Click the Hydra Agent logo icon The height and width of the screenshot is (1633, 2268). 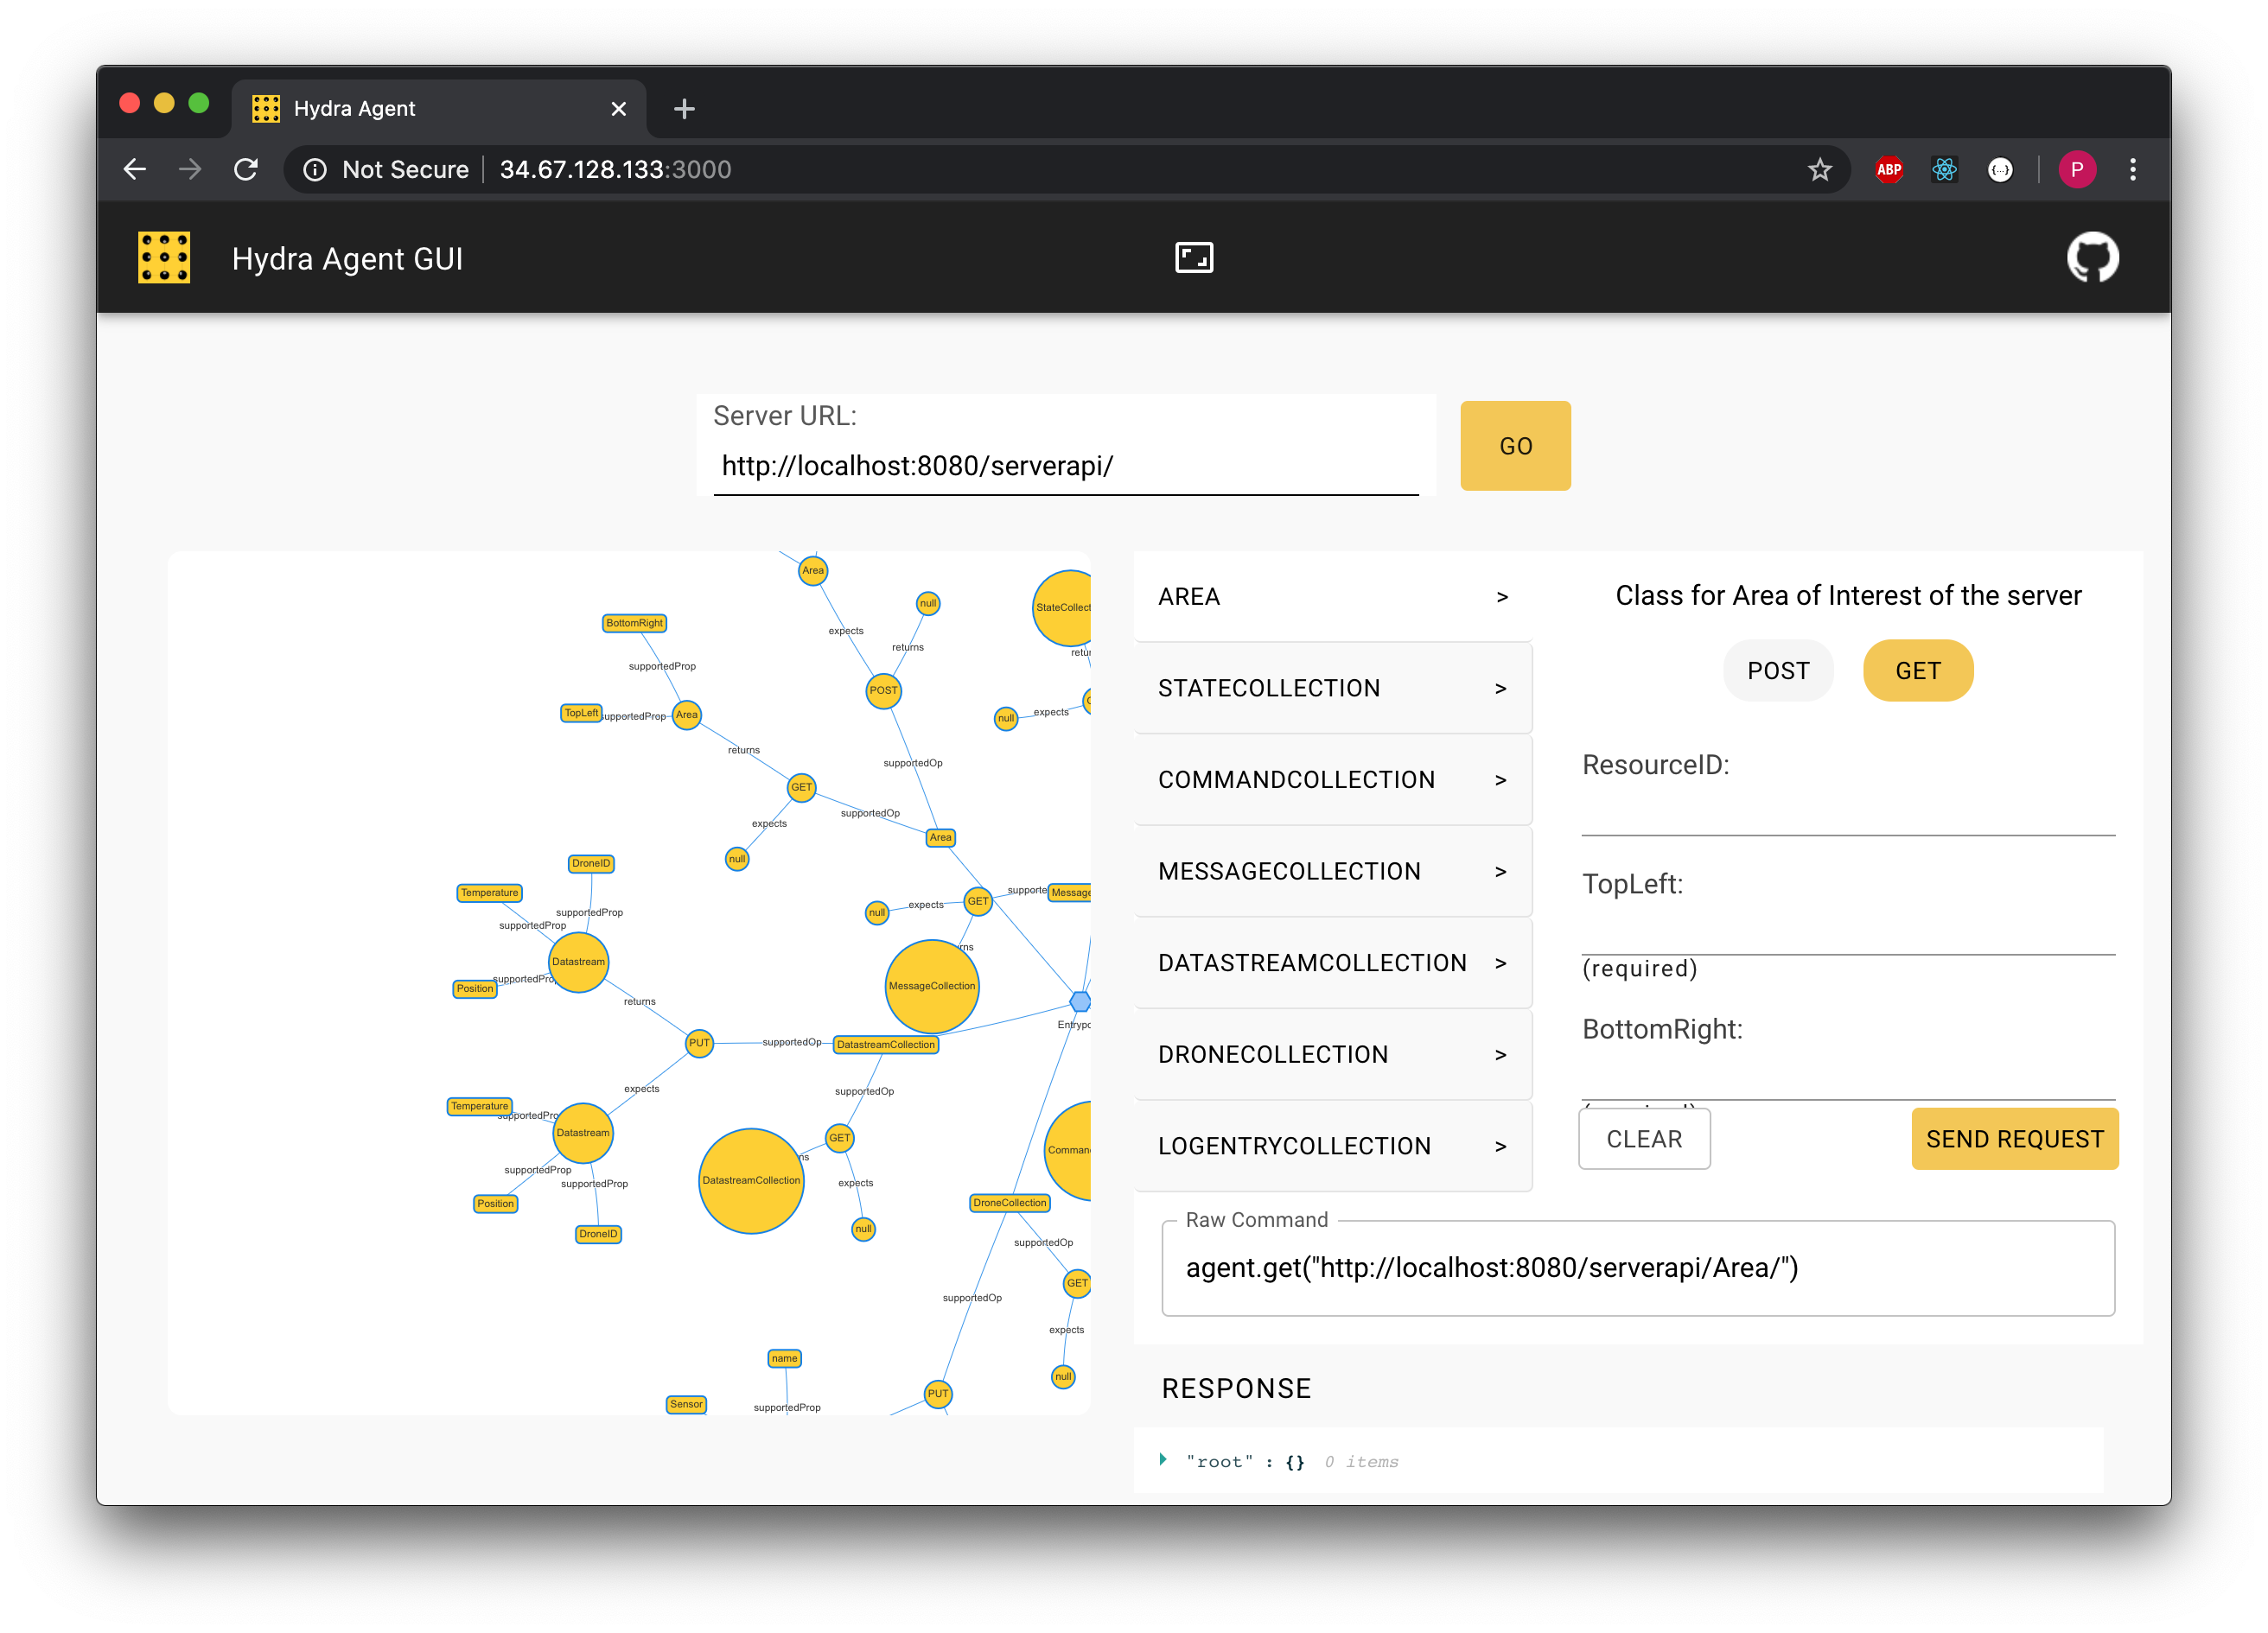tap(164, 257)
